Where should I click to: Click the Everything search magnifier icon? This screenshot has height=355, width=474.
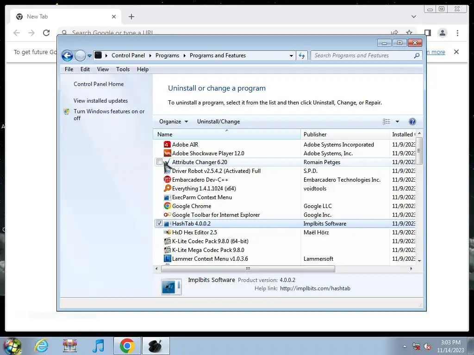167,189
